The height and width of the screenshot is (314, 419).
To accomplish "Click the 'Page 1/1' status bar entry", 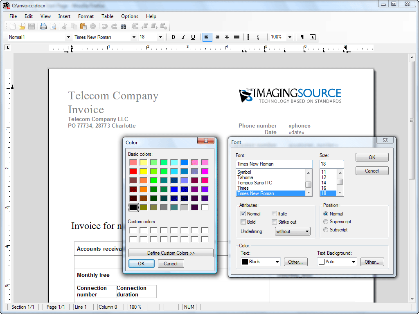I will click(x=56, y=307).
